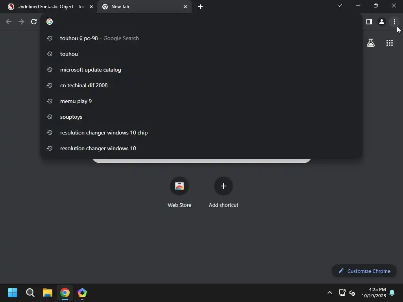Close the New Tab tab
The image size is (403, 302).
(185, 7)
